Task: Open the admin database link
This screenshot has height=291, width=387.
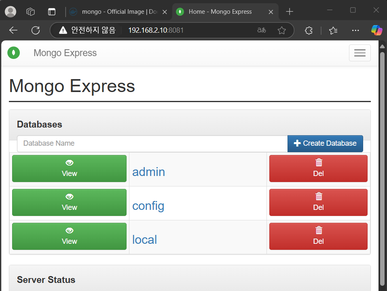Action: click(148, 172)
